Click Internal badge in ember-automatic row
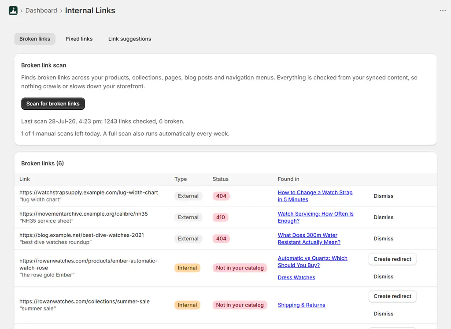Image resolution: width=451 pixels, height=329 pixels. (187, 268)
